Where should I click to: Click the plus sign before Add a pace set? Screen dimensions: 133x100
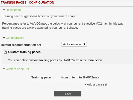(x=85, y=85)
